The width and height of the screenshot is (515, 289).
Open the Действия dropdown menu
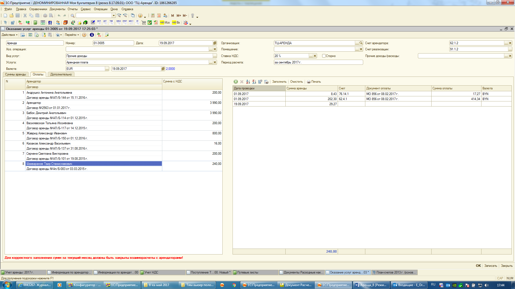click(x=9, y=35)
